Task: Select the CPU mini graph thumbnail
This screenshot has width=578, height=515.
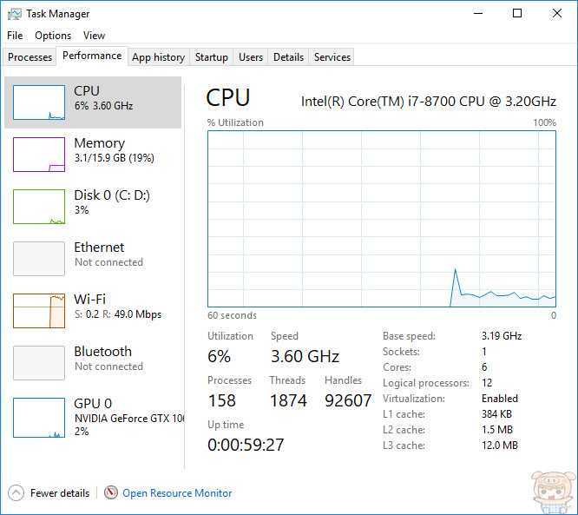Action: (39, 102)
